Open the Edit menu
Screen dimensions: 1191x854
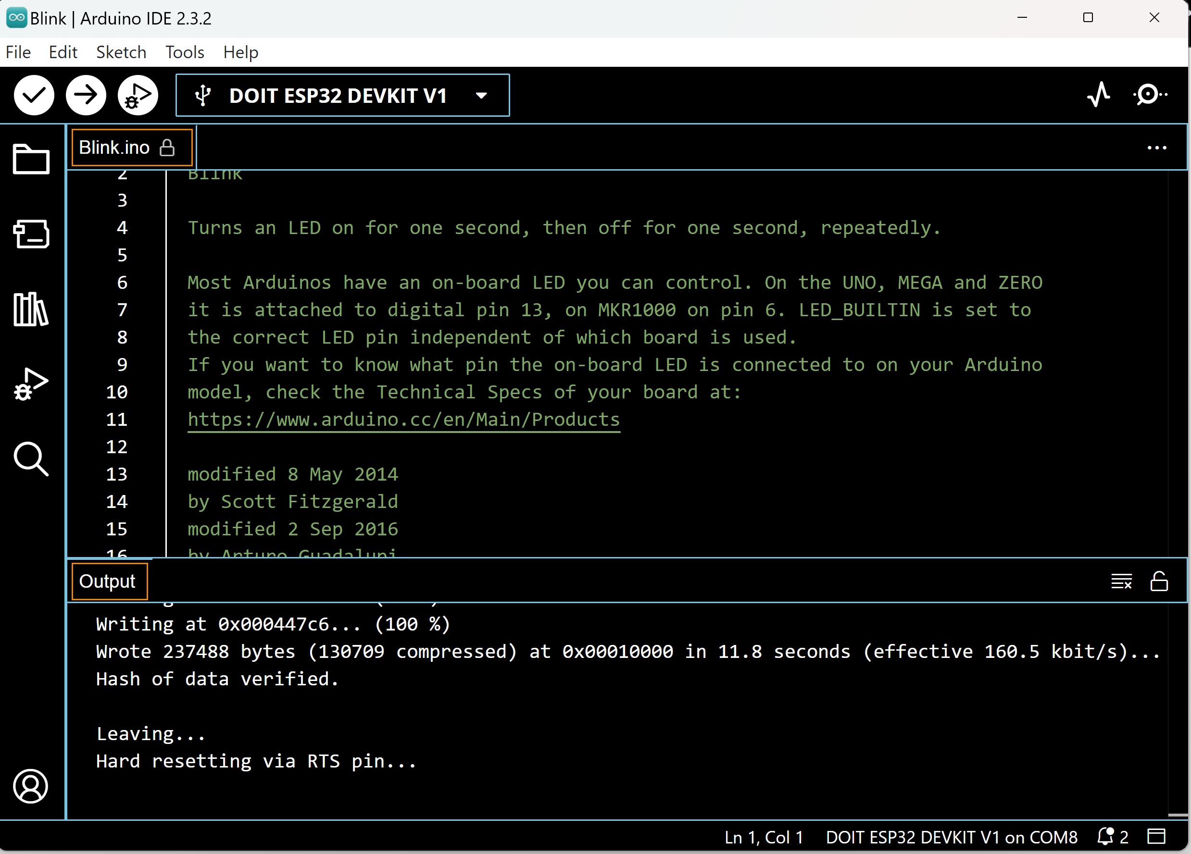click(x=63, y=52)
